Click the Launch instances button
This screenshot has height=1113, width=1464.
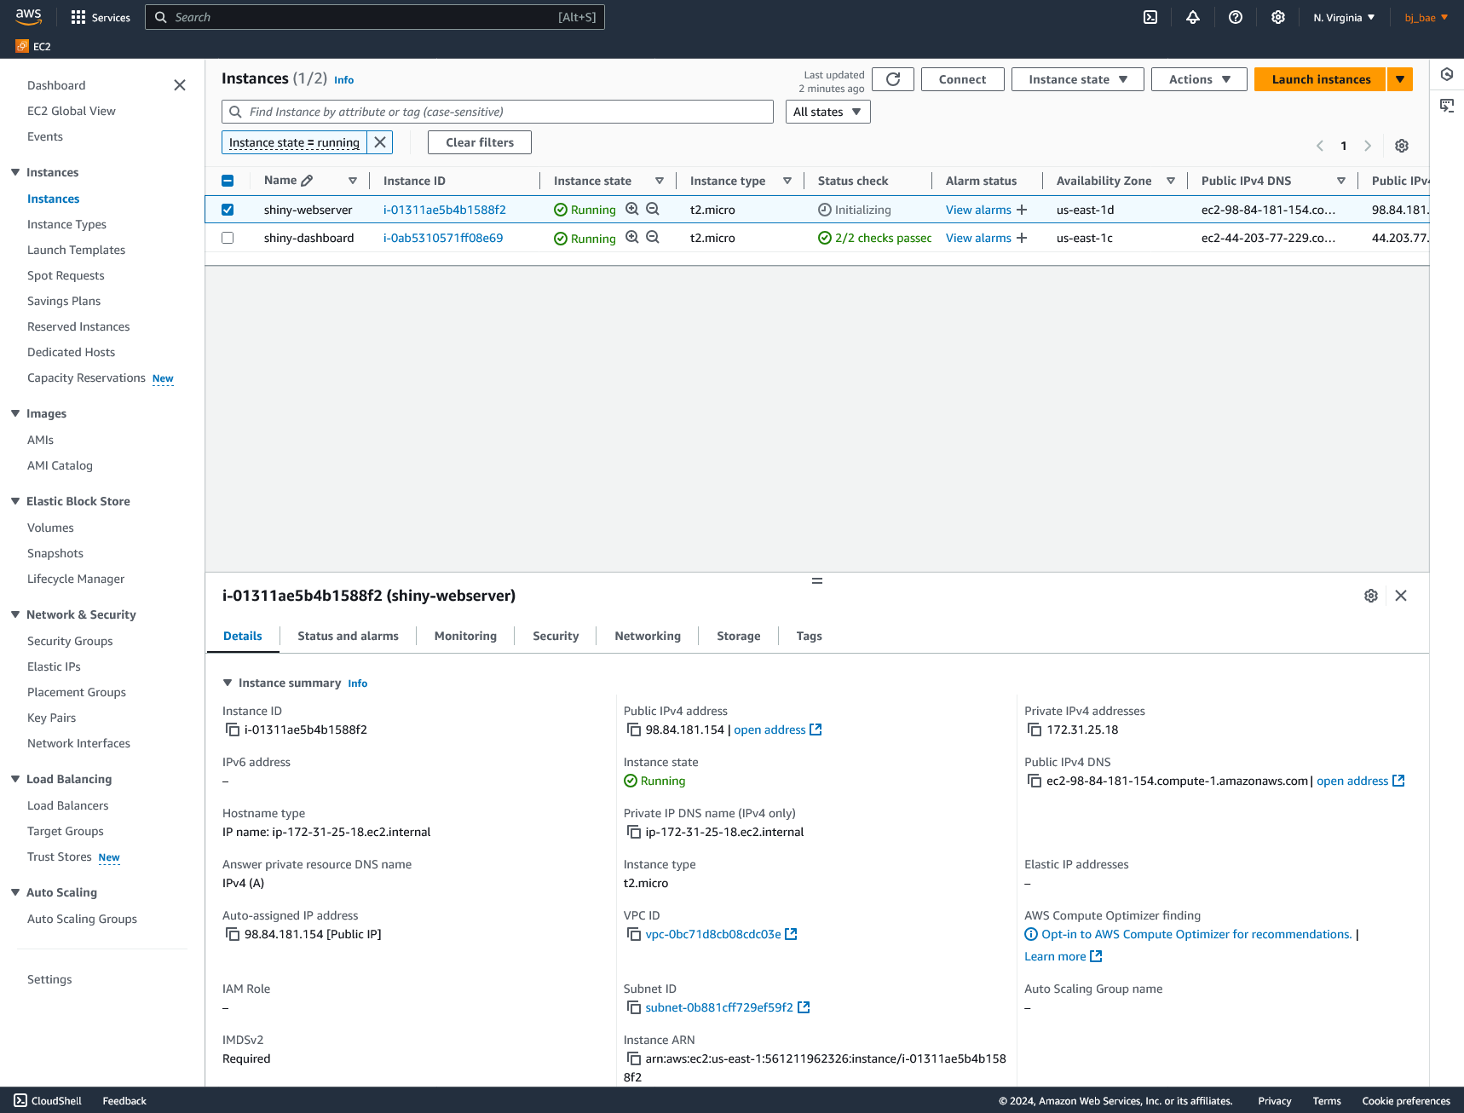[1318, 79]
